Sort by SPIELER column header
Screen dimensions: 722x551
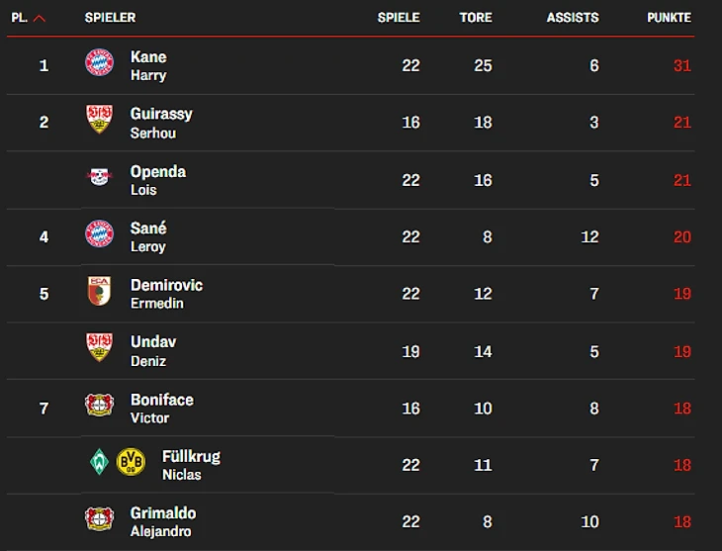click(110, 18)
